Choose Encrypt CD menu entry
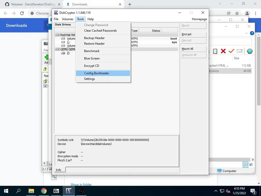The width and height of the screenshot is (261, 196). pyautogui.click(x=103, y=66)
